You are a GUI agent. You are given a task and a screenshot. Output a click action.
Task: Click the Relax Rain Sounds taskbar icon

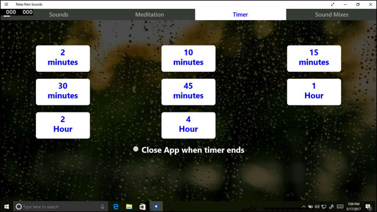point(156,207)
